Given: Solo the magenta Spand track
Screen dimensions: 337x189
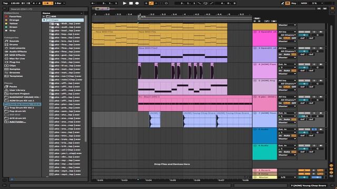Looking at the screenshot, I should (314, 32).
